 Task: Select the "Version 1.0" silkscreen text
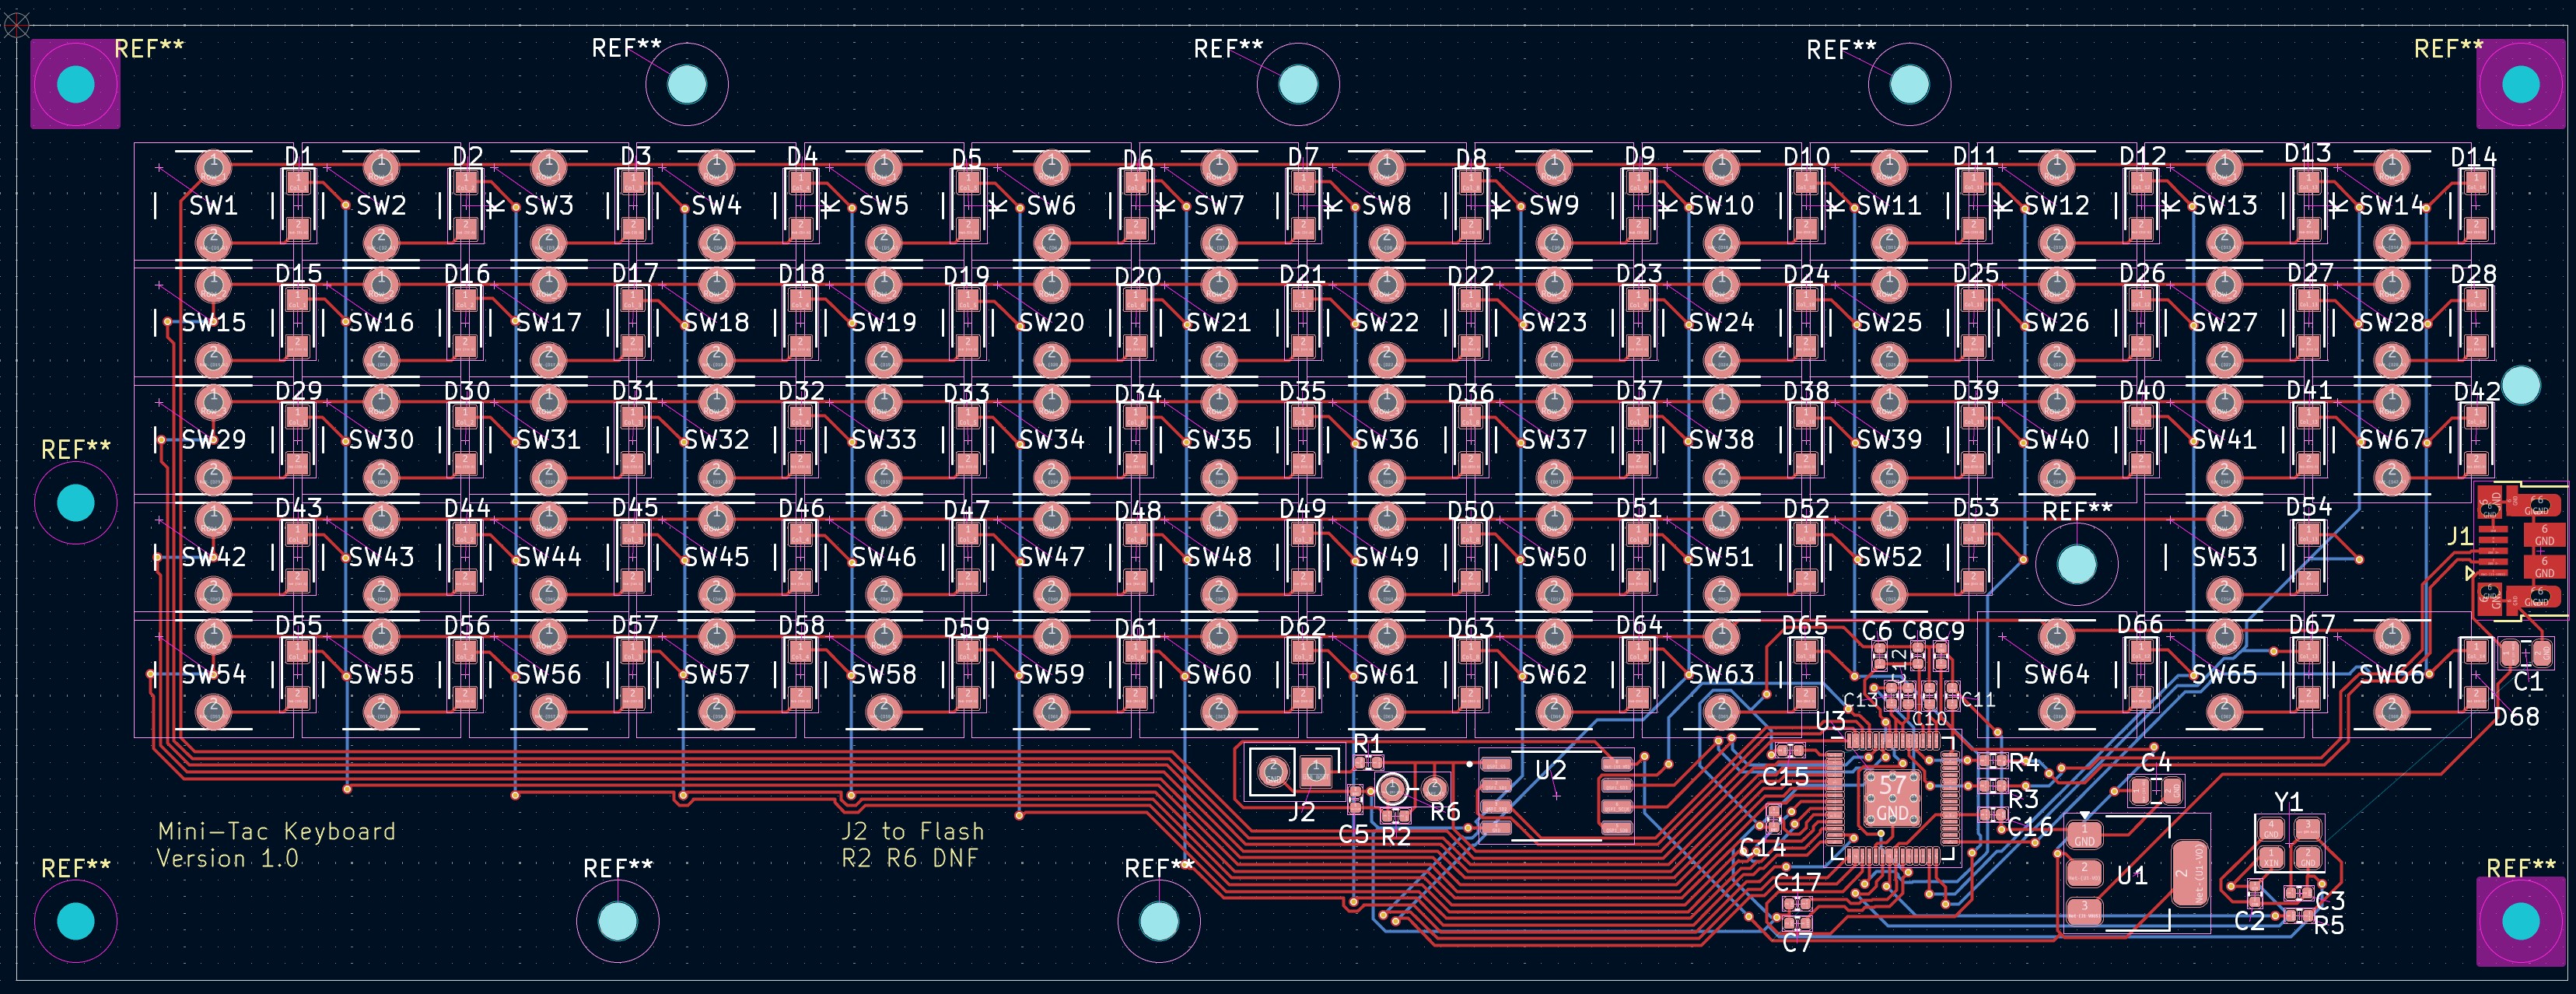coord(228,858)
